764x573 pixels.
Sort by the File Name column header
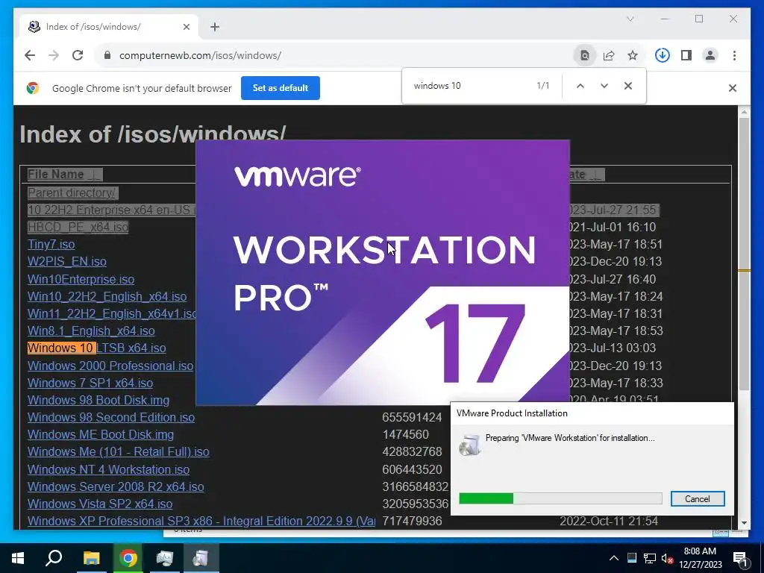click(65, 175)
